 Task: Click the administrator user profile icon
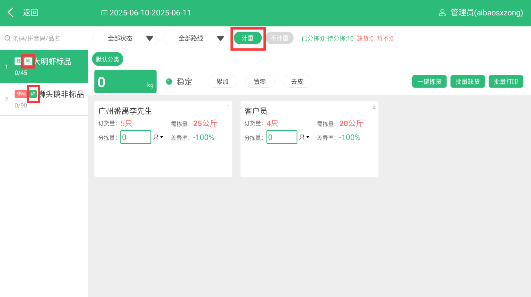442,13
